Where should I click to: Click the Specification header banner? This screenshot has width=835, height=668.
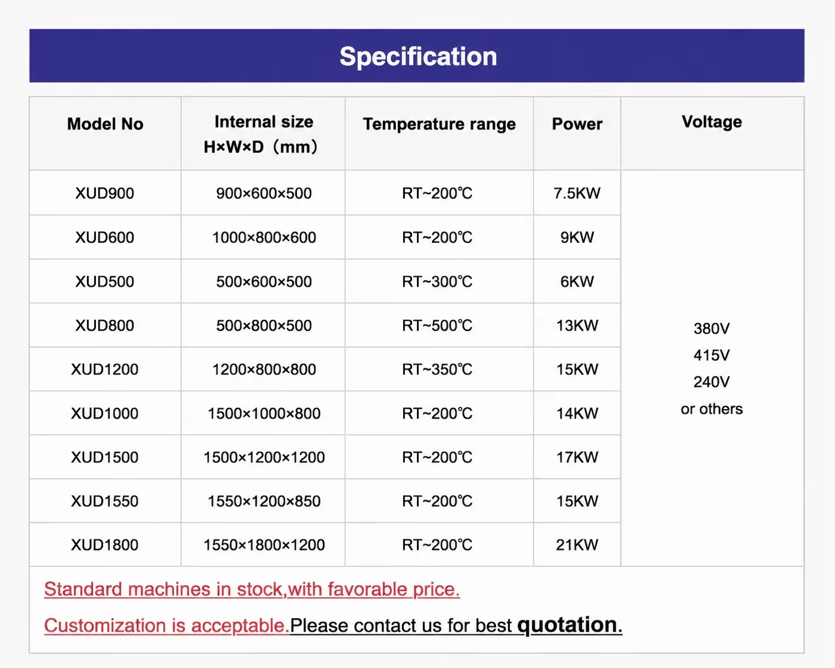(x=417, y=55)
